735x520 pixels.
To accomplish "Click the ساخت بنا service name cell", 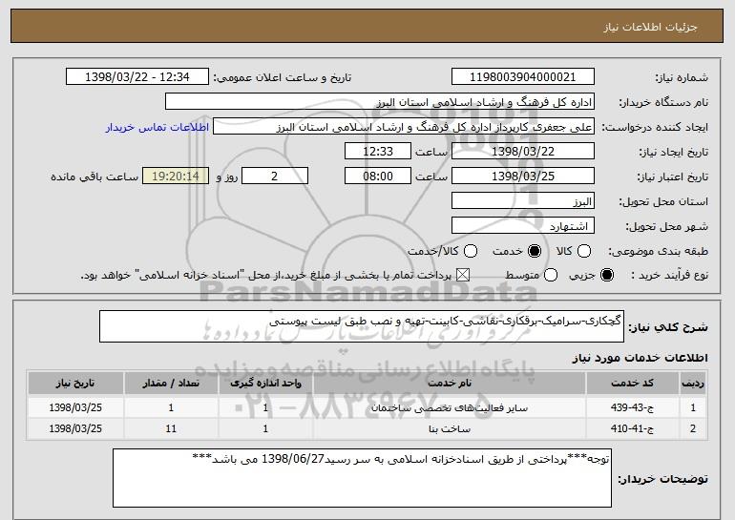I will [449, 428].
